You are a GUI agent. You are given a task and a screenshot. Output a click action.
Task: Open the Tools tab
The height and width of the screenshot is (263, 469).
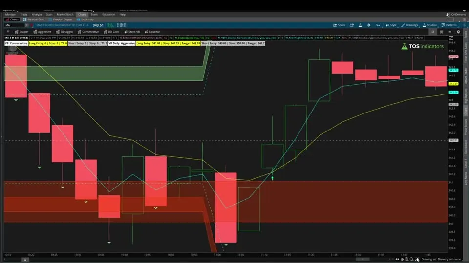click(x=94, y=14)
